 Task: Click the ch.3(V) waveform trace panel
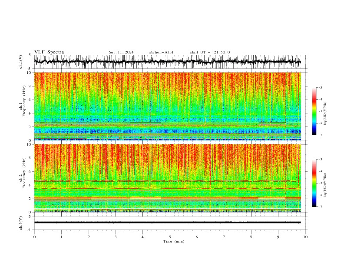click(x=171, y=223)
